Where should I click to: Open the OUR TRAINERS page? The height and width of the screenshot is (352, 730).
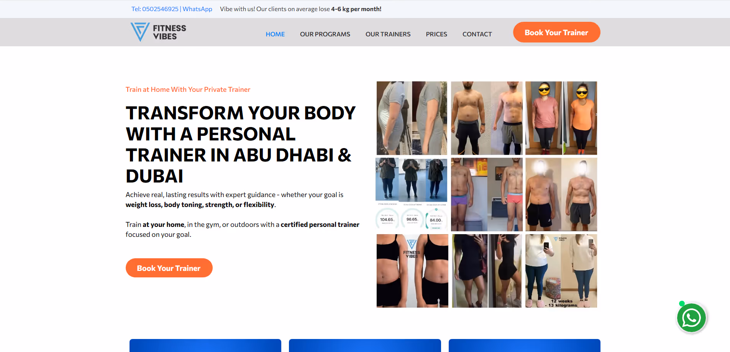(388, 34)
